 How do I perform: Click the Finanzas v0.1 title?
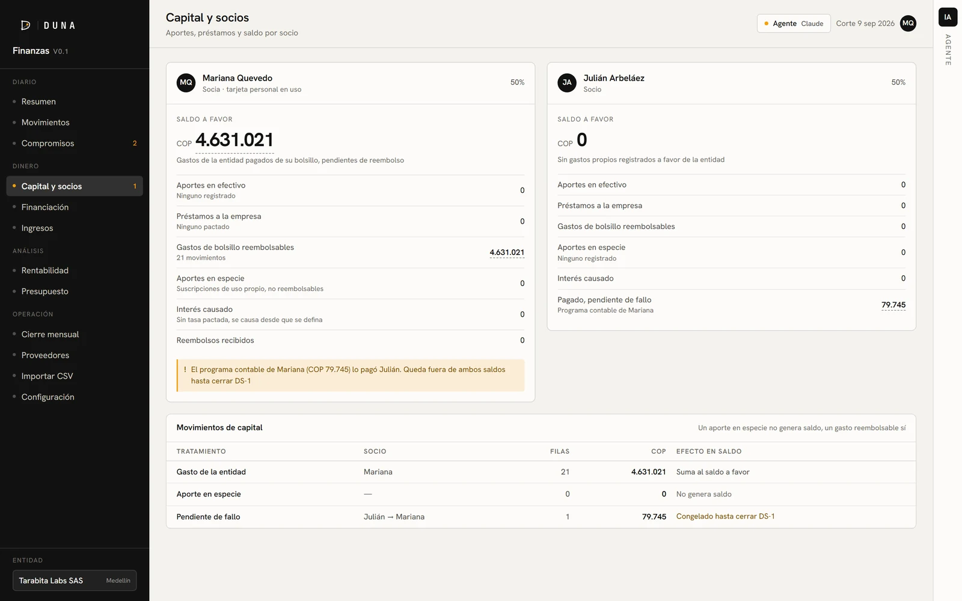click(x=40, y=51)
